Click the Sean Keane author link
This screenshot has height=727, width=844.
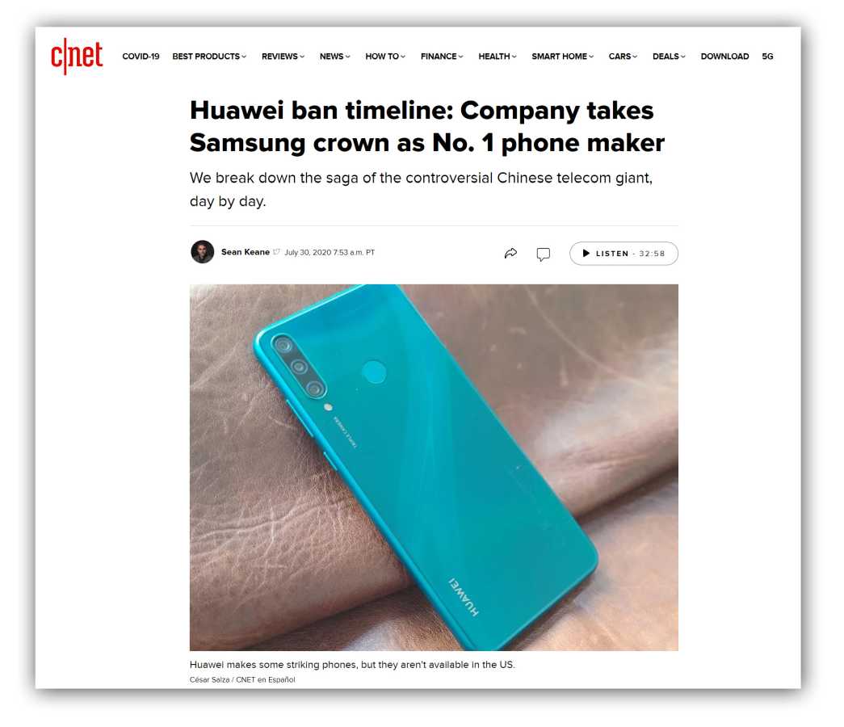pos(246,252)
